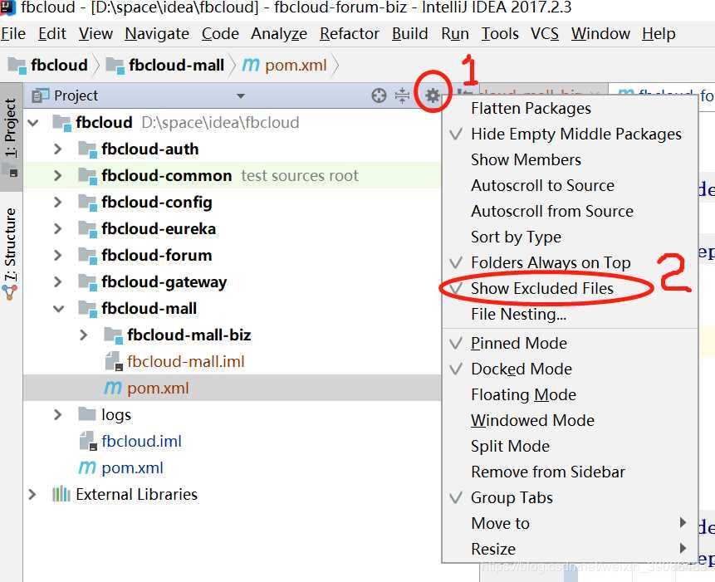Click the External Libraries icon
The height and width of the screenshot is (582, 715).
[61, 494]
